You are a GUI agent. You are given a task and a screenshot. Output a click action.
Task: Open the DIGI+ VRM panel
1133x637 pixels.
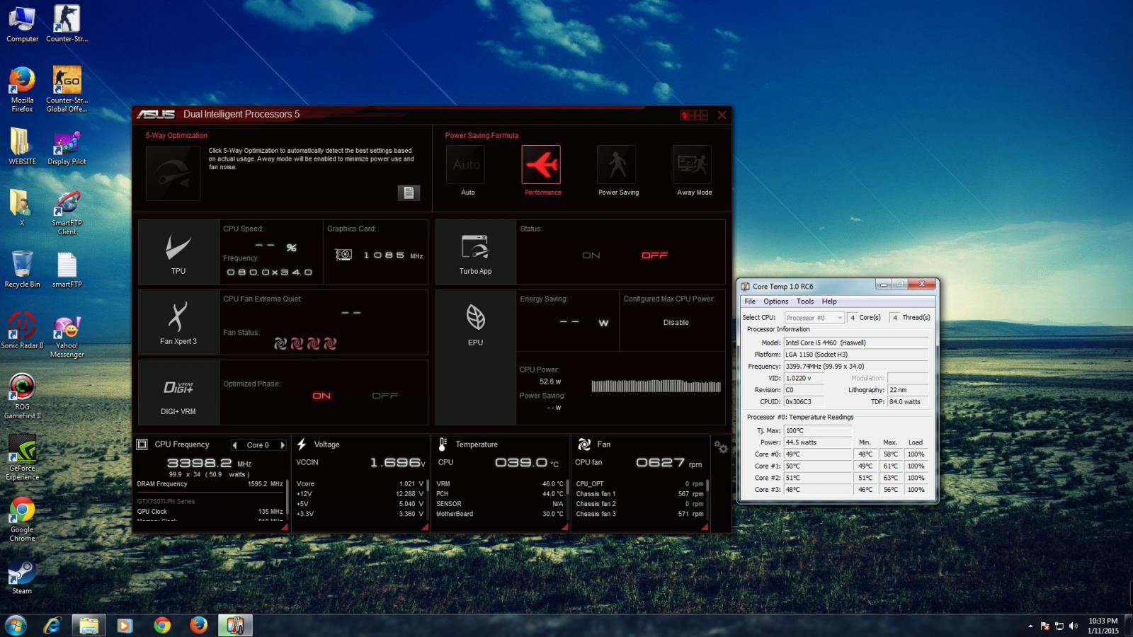coord(178,392)
